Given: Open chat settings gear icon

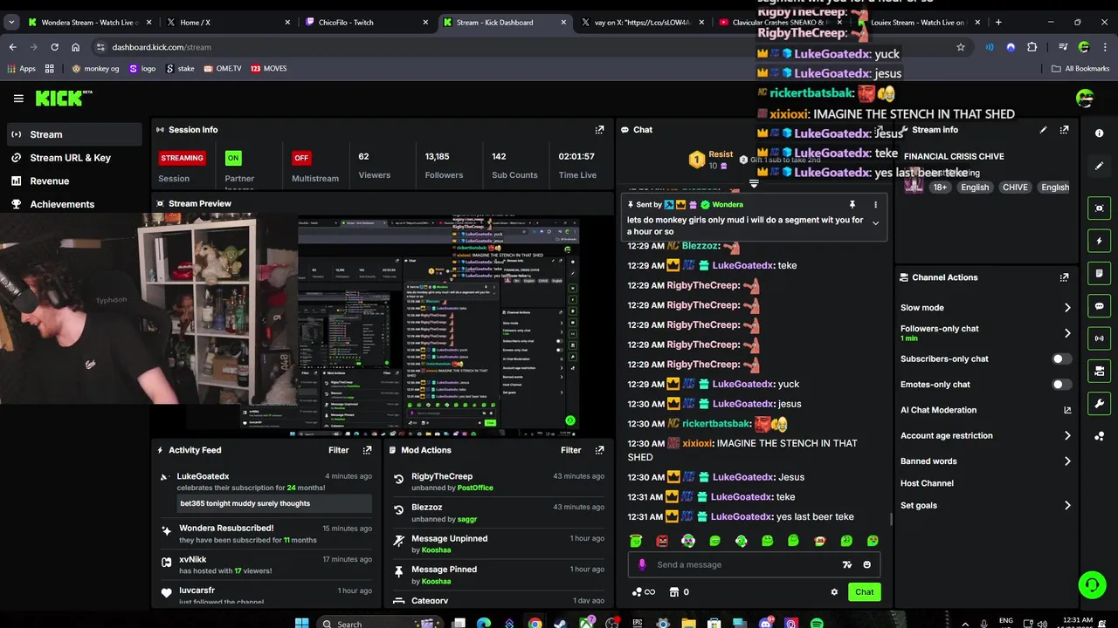Looking at the screenshot, I should tap(834, 592).
